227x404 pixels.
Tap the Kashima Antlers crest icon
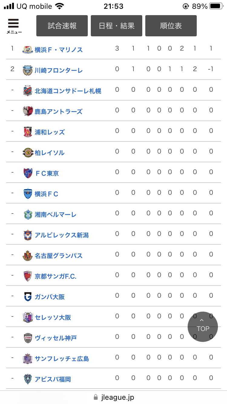tap(28, 111)
